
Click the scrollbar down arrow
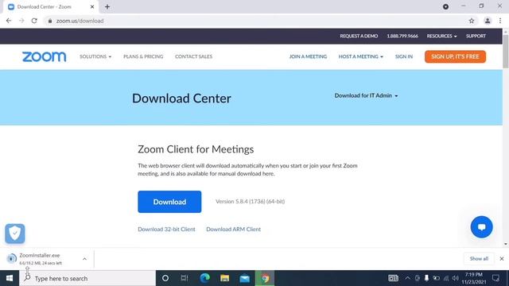click(x=506, y=244)
